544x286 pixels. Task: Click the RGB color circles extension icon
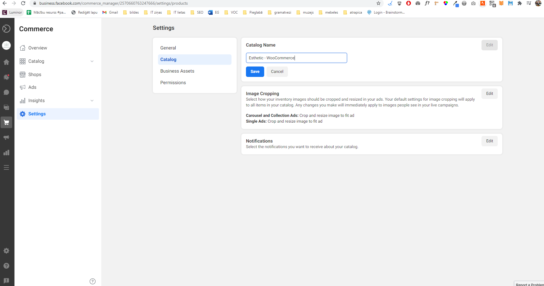coord(446,3)
